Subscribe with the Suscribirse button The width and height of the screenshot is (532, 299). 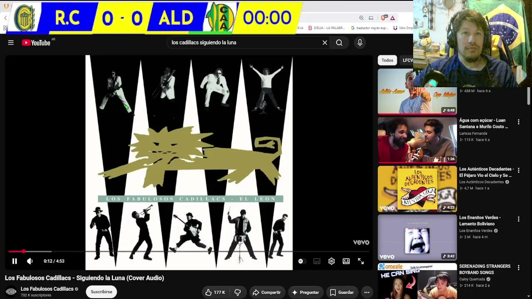coord(101,292)
